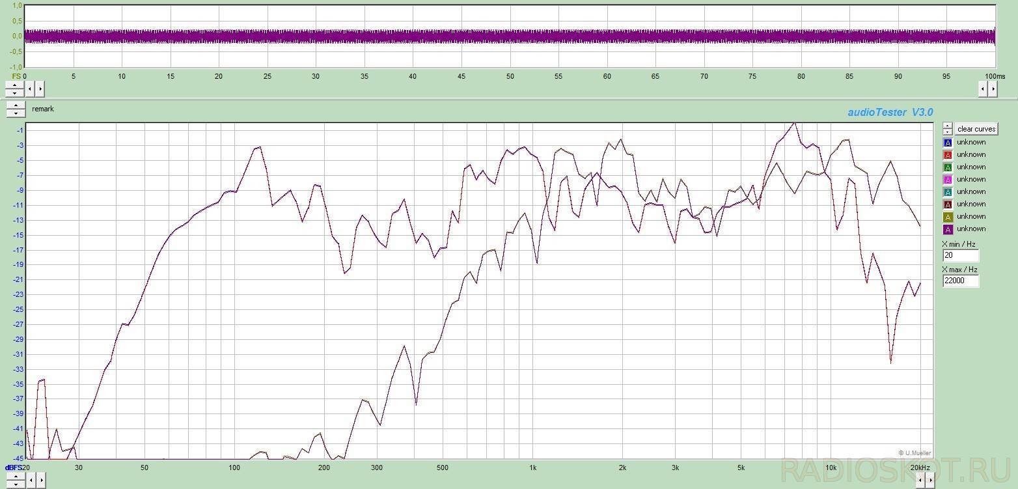
Task: Click the right arrow below the 100ms label
Action: (993, 89)
